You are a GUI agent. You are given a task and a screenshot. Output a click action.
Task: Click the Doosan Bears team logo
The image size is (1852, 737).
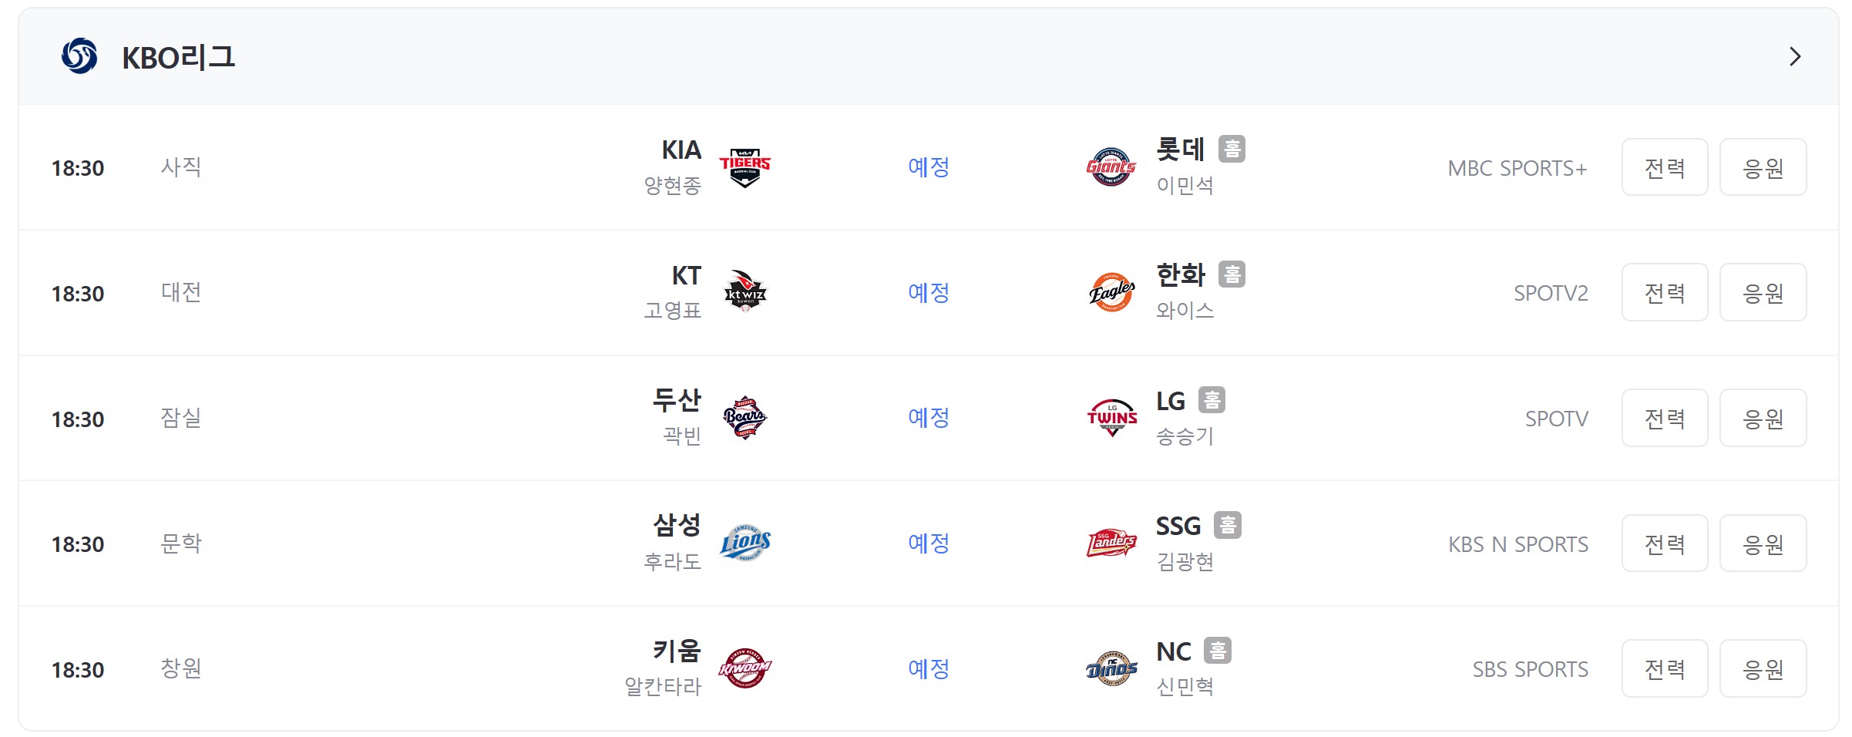click(x=744, y=418)
